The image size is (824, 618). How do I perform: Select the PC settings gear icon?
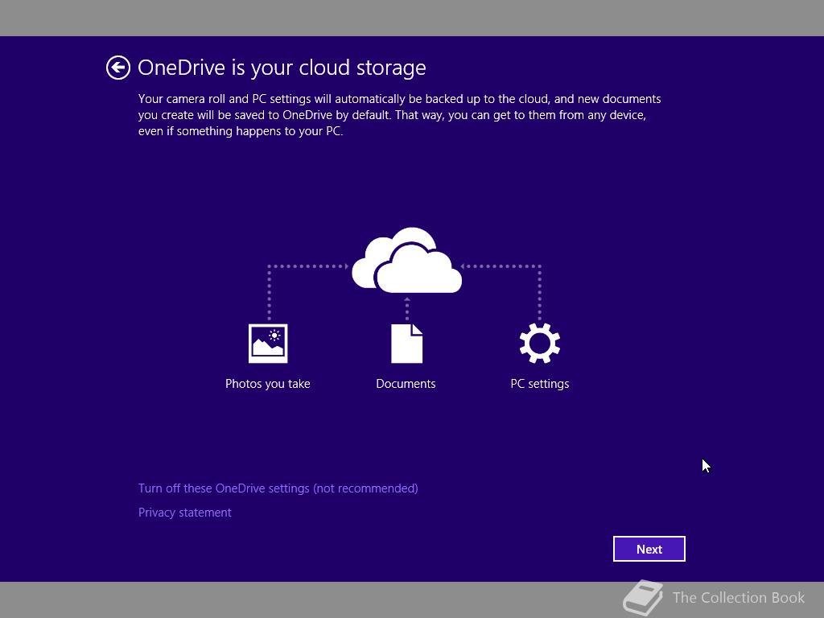(x=540, y=343)
